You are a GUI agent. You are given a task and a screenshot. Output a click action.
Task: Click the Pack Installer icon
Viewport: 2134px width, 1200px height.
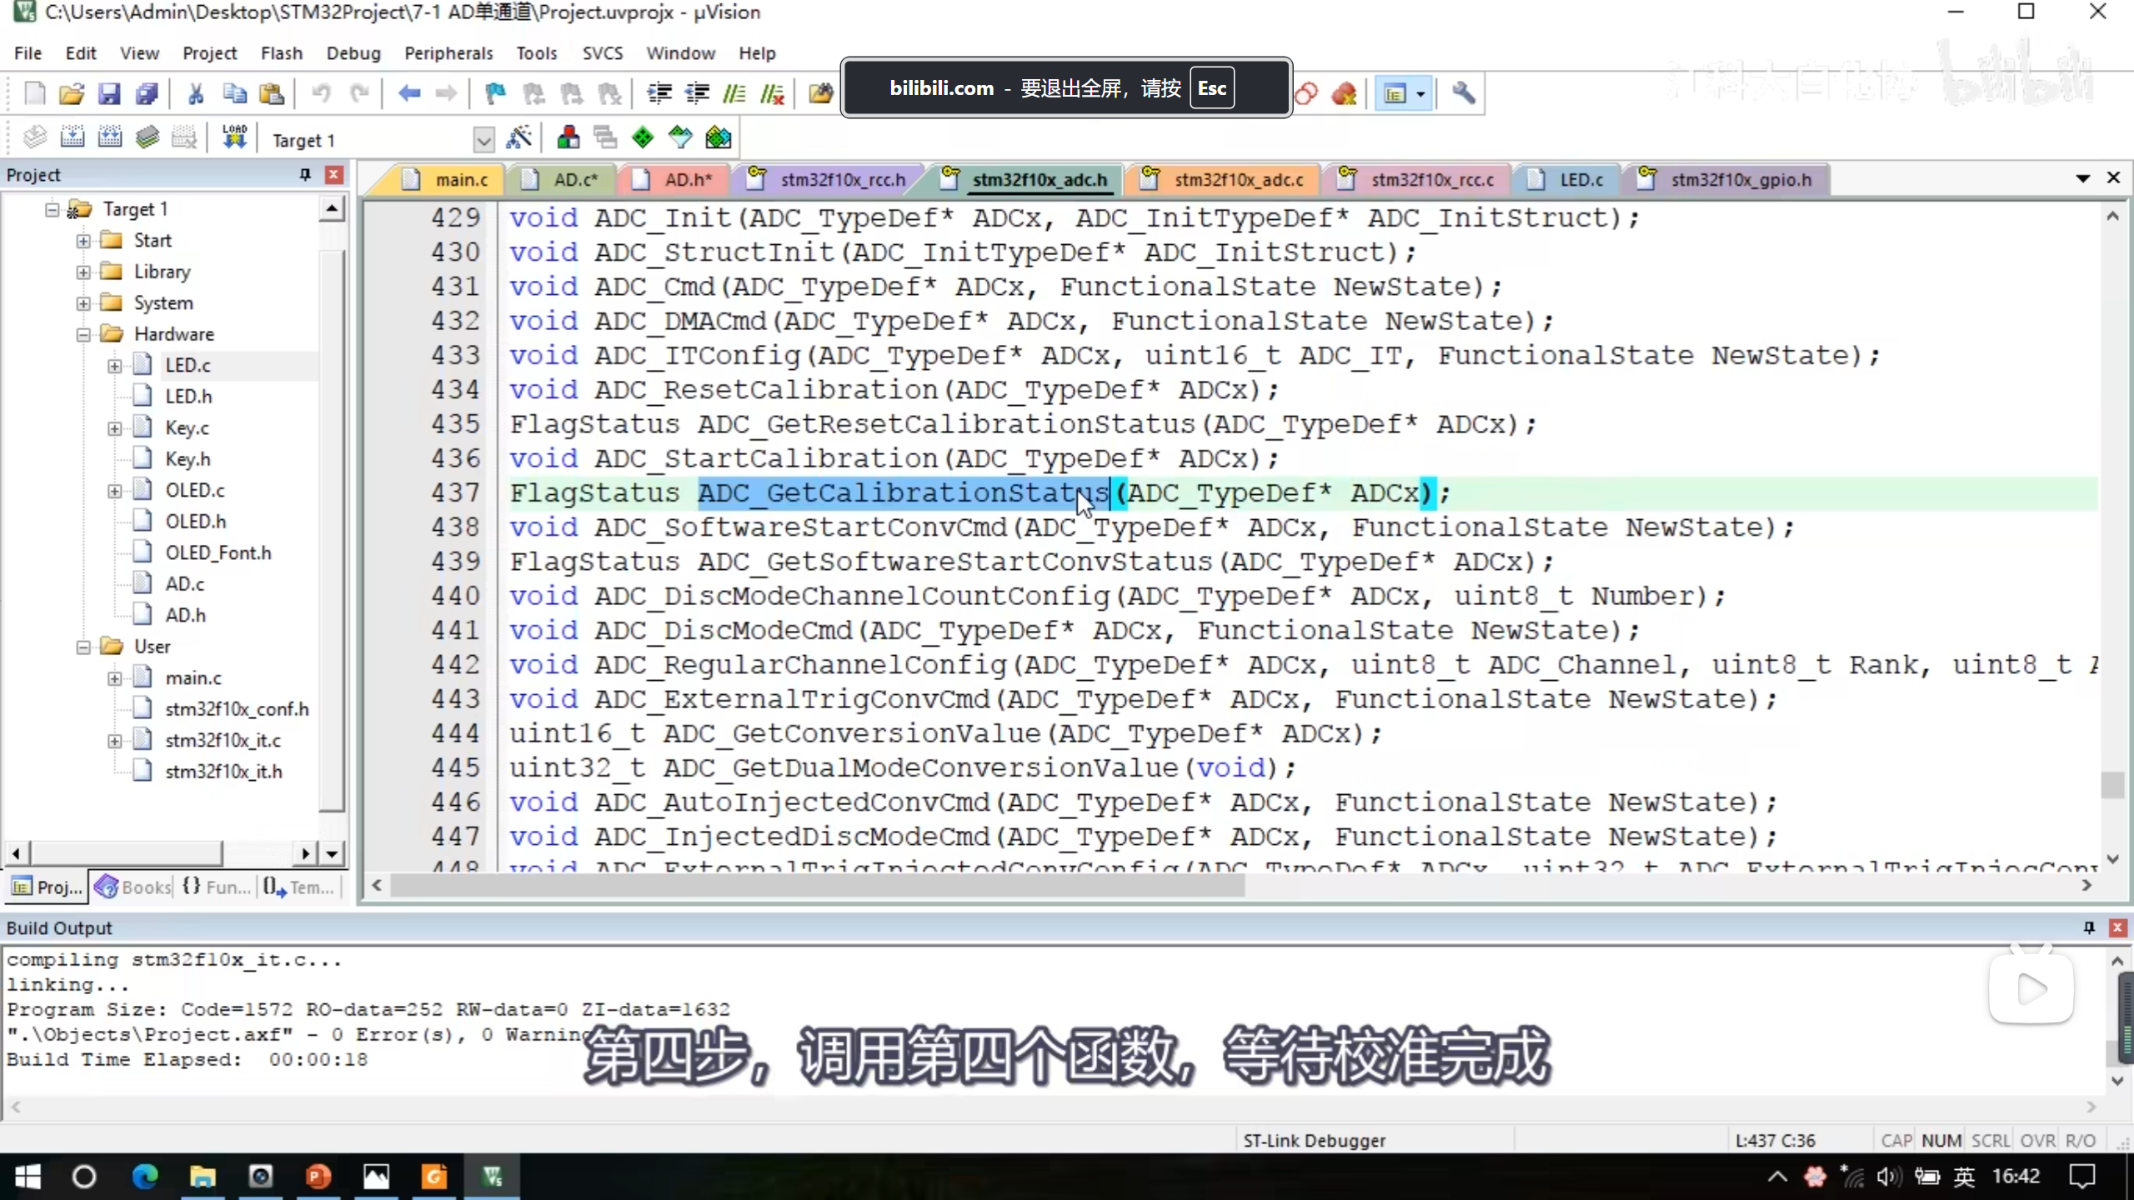point(718,137)
